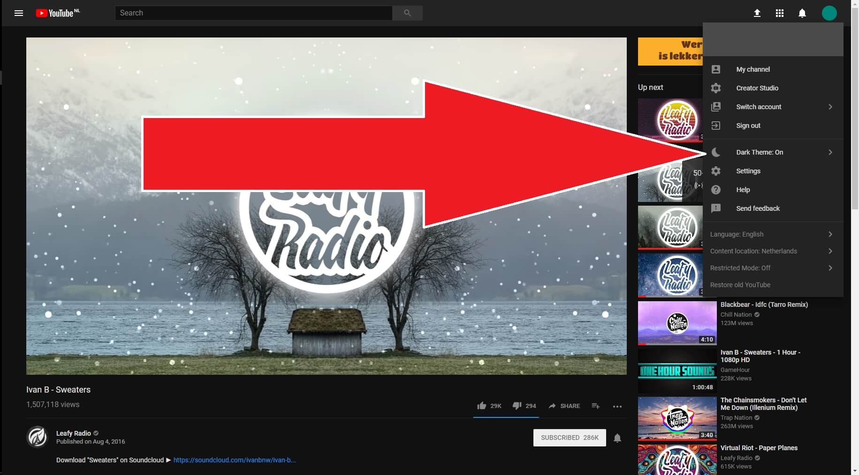The width and height of the screenshot is (859, 475).
Task: Click the Search input field
Action: coord(253,13)
